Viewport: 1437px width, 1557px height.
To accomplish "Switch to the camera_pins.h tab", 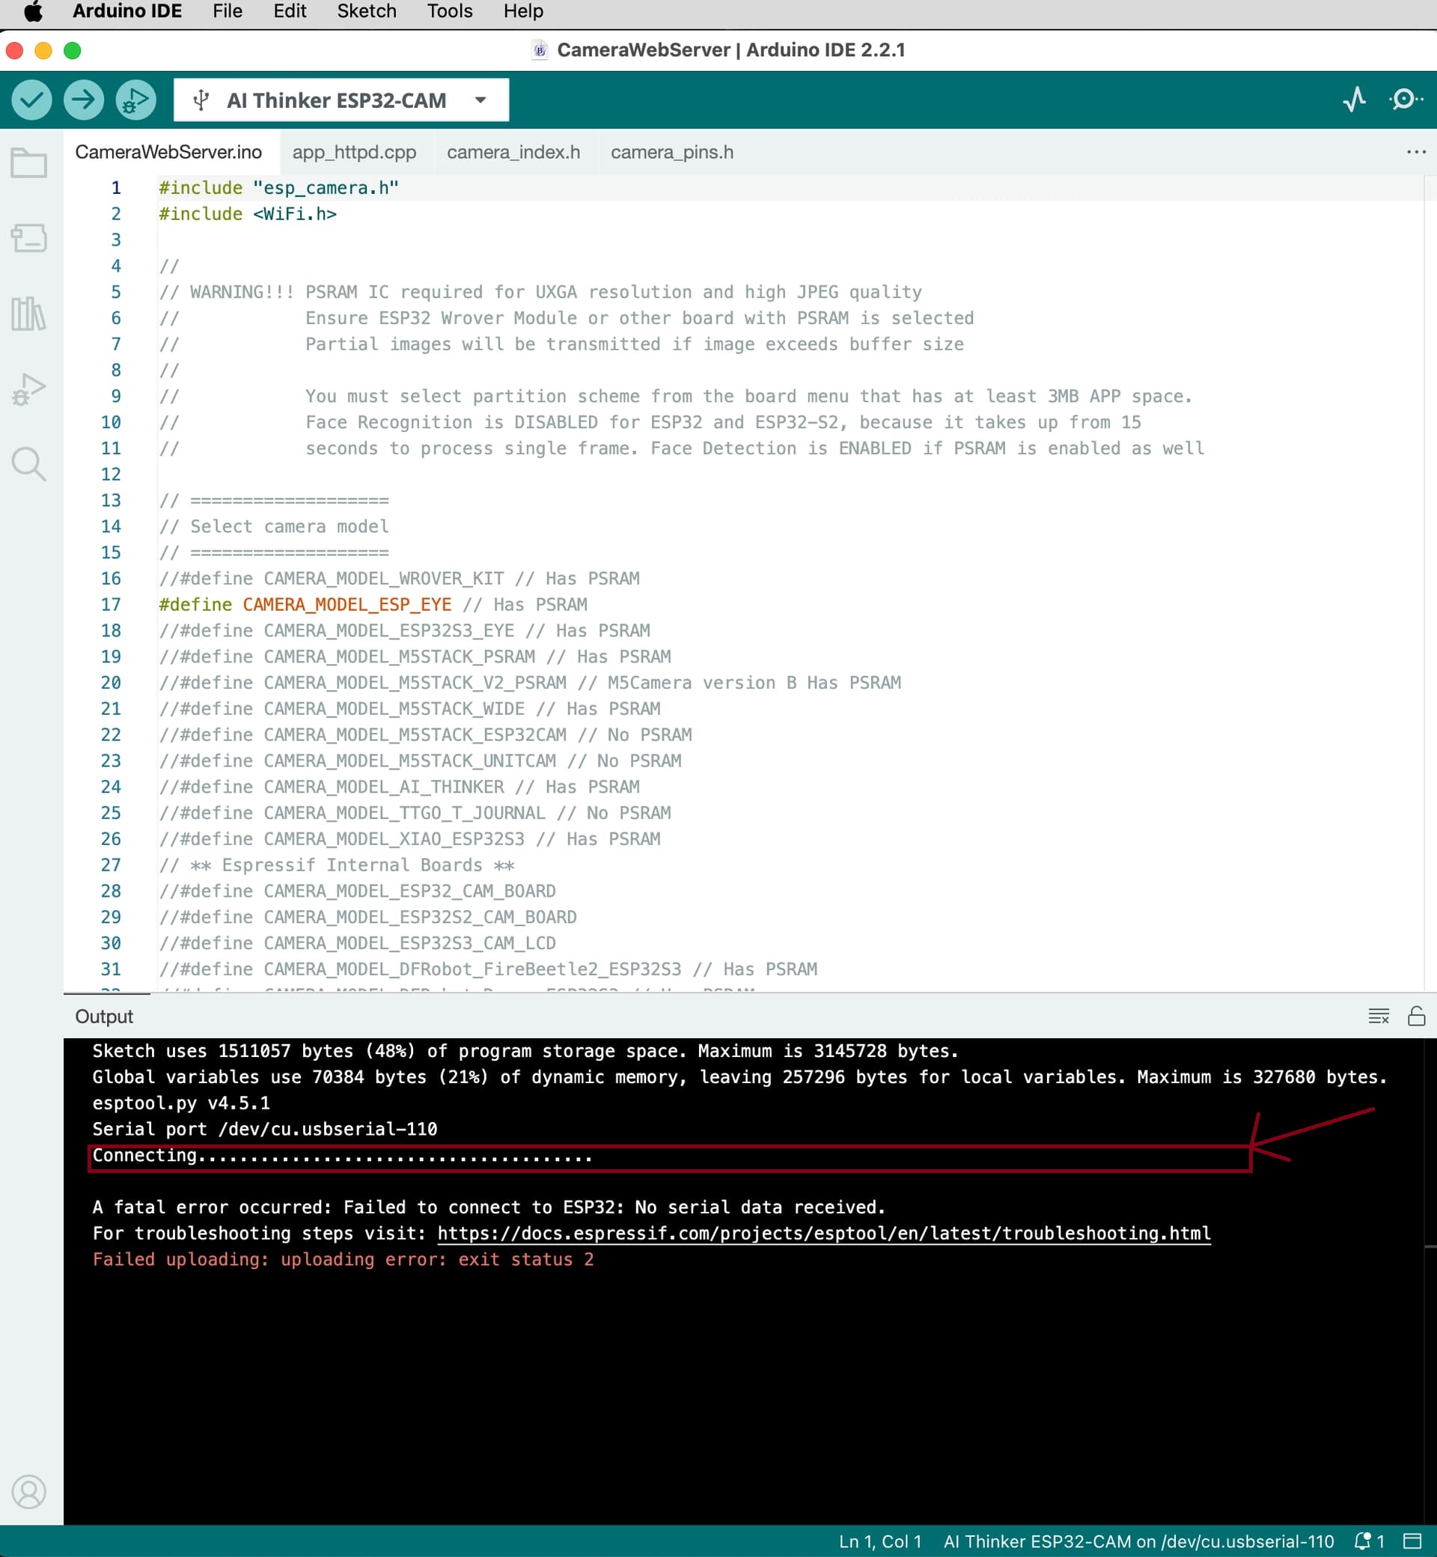I will [x=672, y=152].
